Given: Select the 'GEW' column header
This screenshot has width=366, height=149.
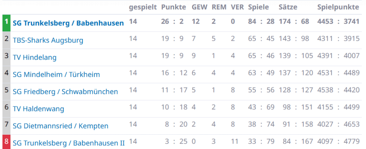Looking at the screenshot, I should click(199, 7).
